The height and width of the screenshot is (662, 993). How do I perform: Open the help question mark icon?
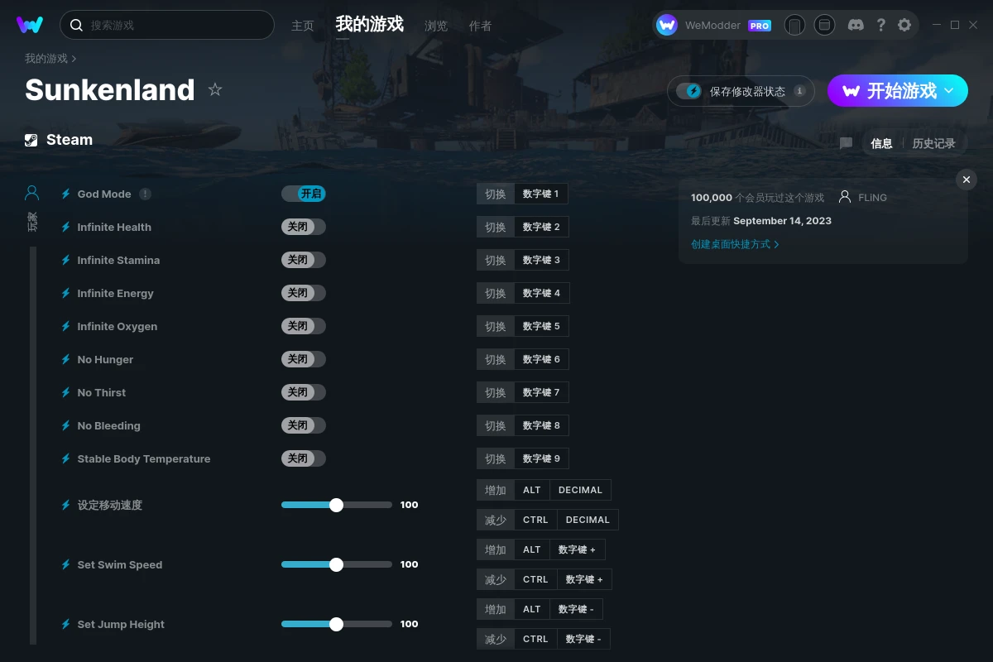click(x=881, y=25)
